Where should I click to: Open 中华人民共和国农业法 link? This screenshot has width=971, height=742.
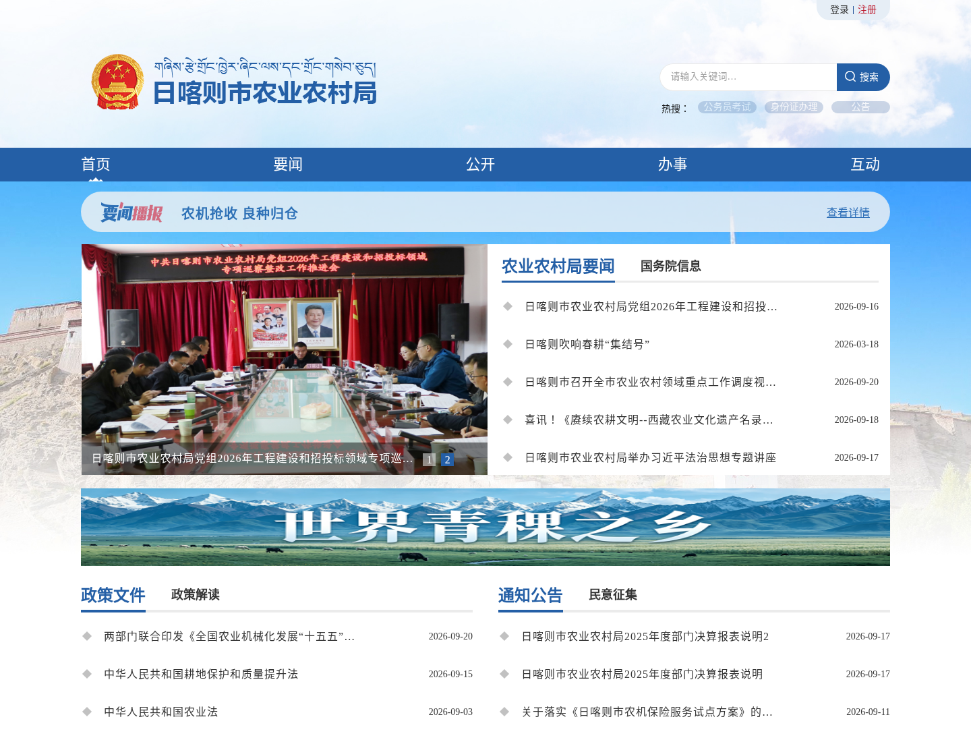pyautogui.click(x=161, y=712)
